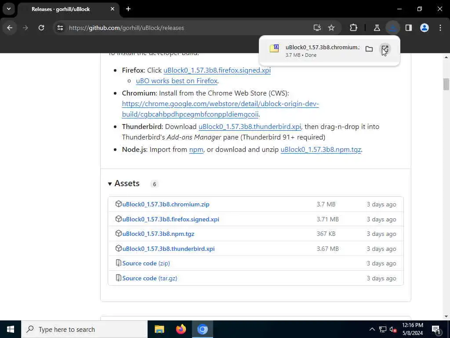
Task: Open the Chrome profile avatar
Action: 425,28
